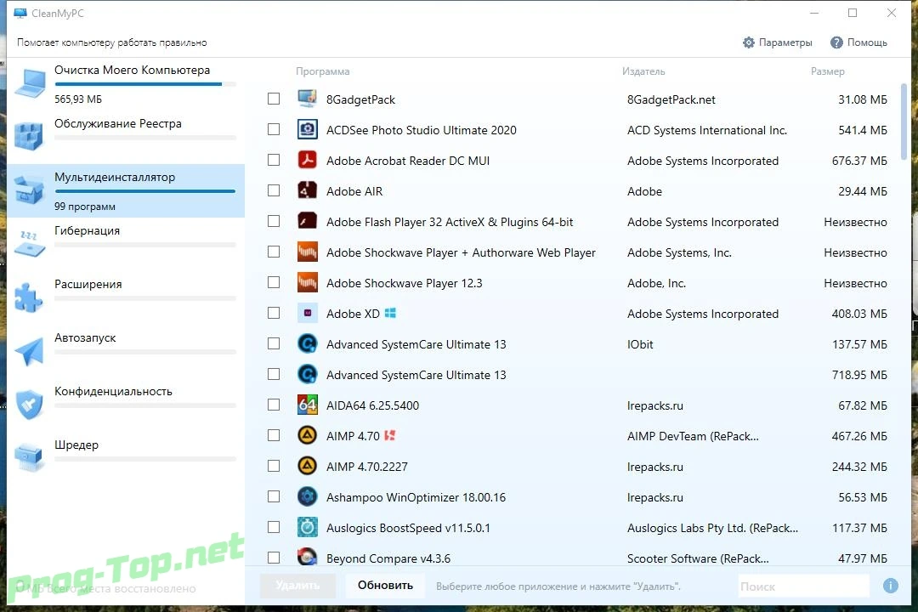
Task: Select the Adobe AIR checkbox
Action: point(274,190)
